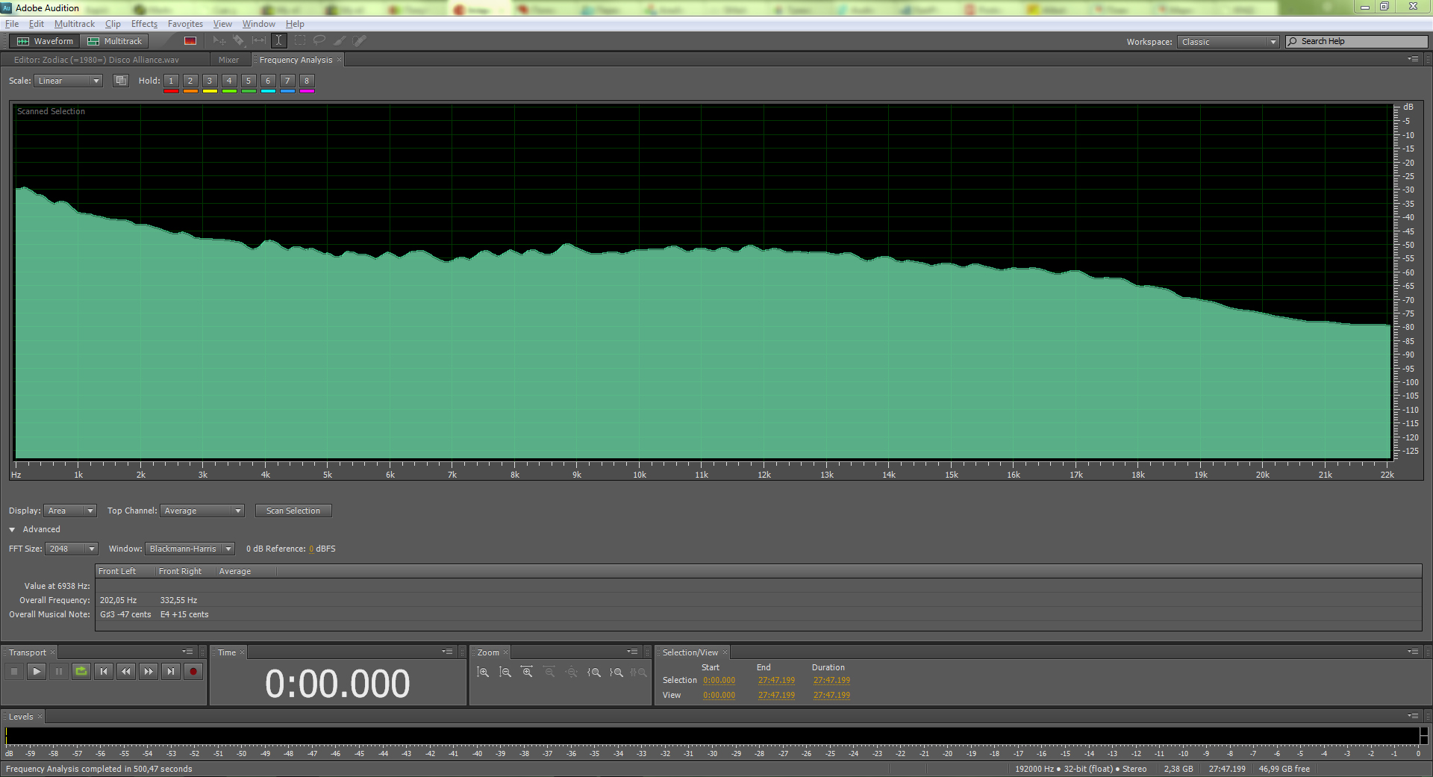The width and height of the screenshot is (1433, 777).
Task: Click the Scan Selection button
Action: [293, 511]
